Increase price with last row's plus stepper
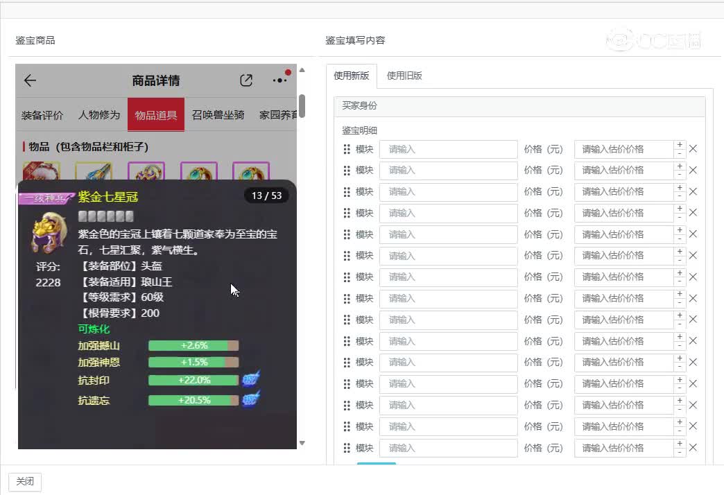The image size is (724, 495). point(680,443)
